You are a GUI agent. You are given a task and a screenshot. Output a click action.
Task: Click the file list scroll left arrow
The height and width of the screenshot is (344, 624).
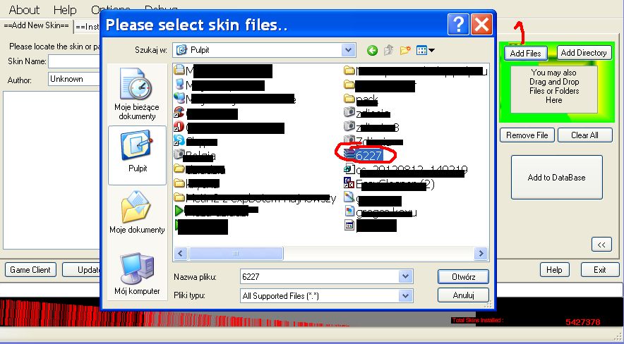[181, 254]
